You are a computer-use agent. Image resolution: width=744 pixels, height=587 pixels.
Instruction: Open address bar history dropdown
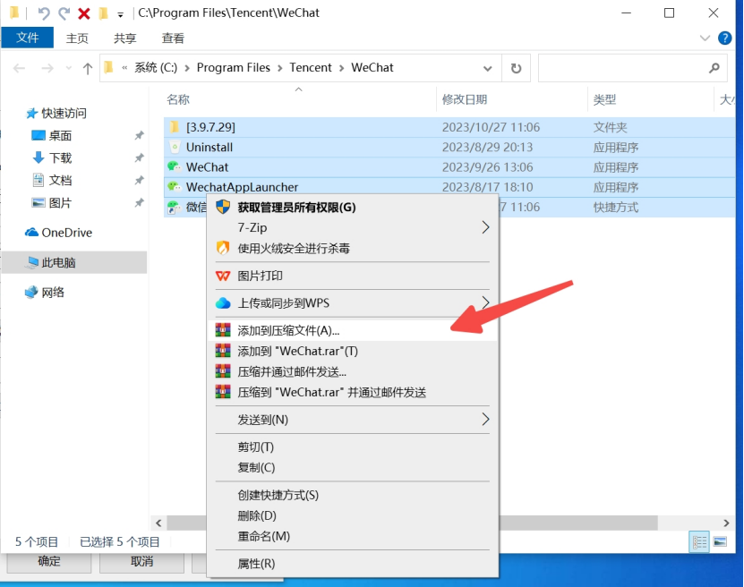coord(487,68)
